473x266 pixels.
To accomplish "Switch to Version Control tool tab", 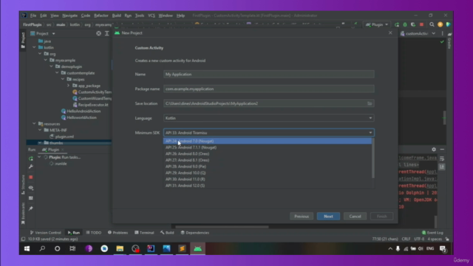I will (x=46, y=233).
